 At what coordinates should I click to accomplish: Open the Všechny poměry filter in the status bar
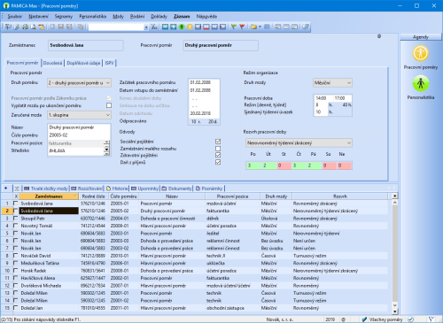coord(385,319)
